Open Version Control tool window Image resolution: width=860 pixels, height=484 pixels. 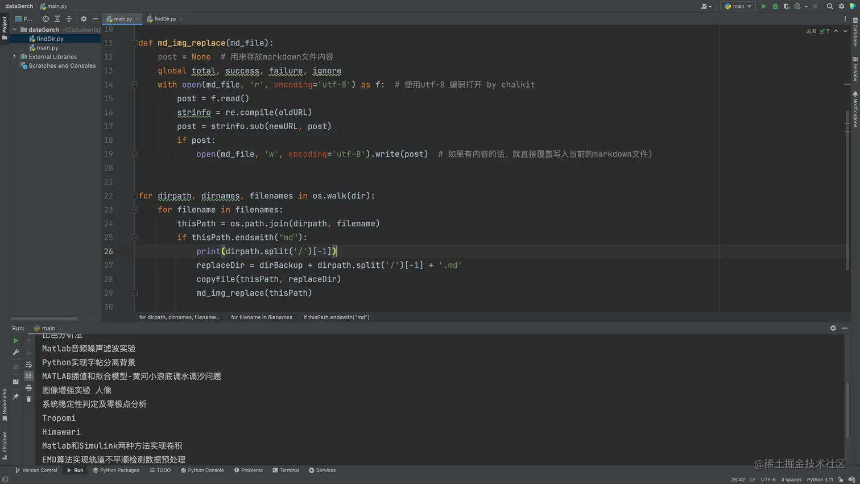(x=36, y=470)
